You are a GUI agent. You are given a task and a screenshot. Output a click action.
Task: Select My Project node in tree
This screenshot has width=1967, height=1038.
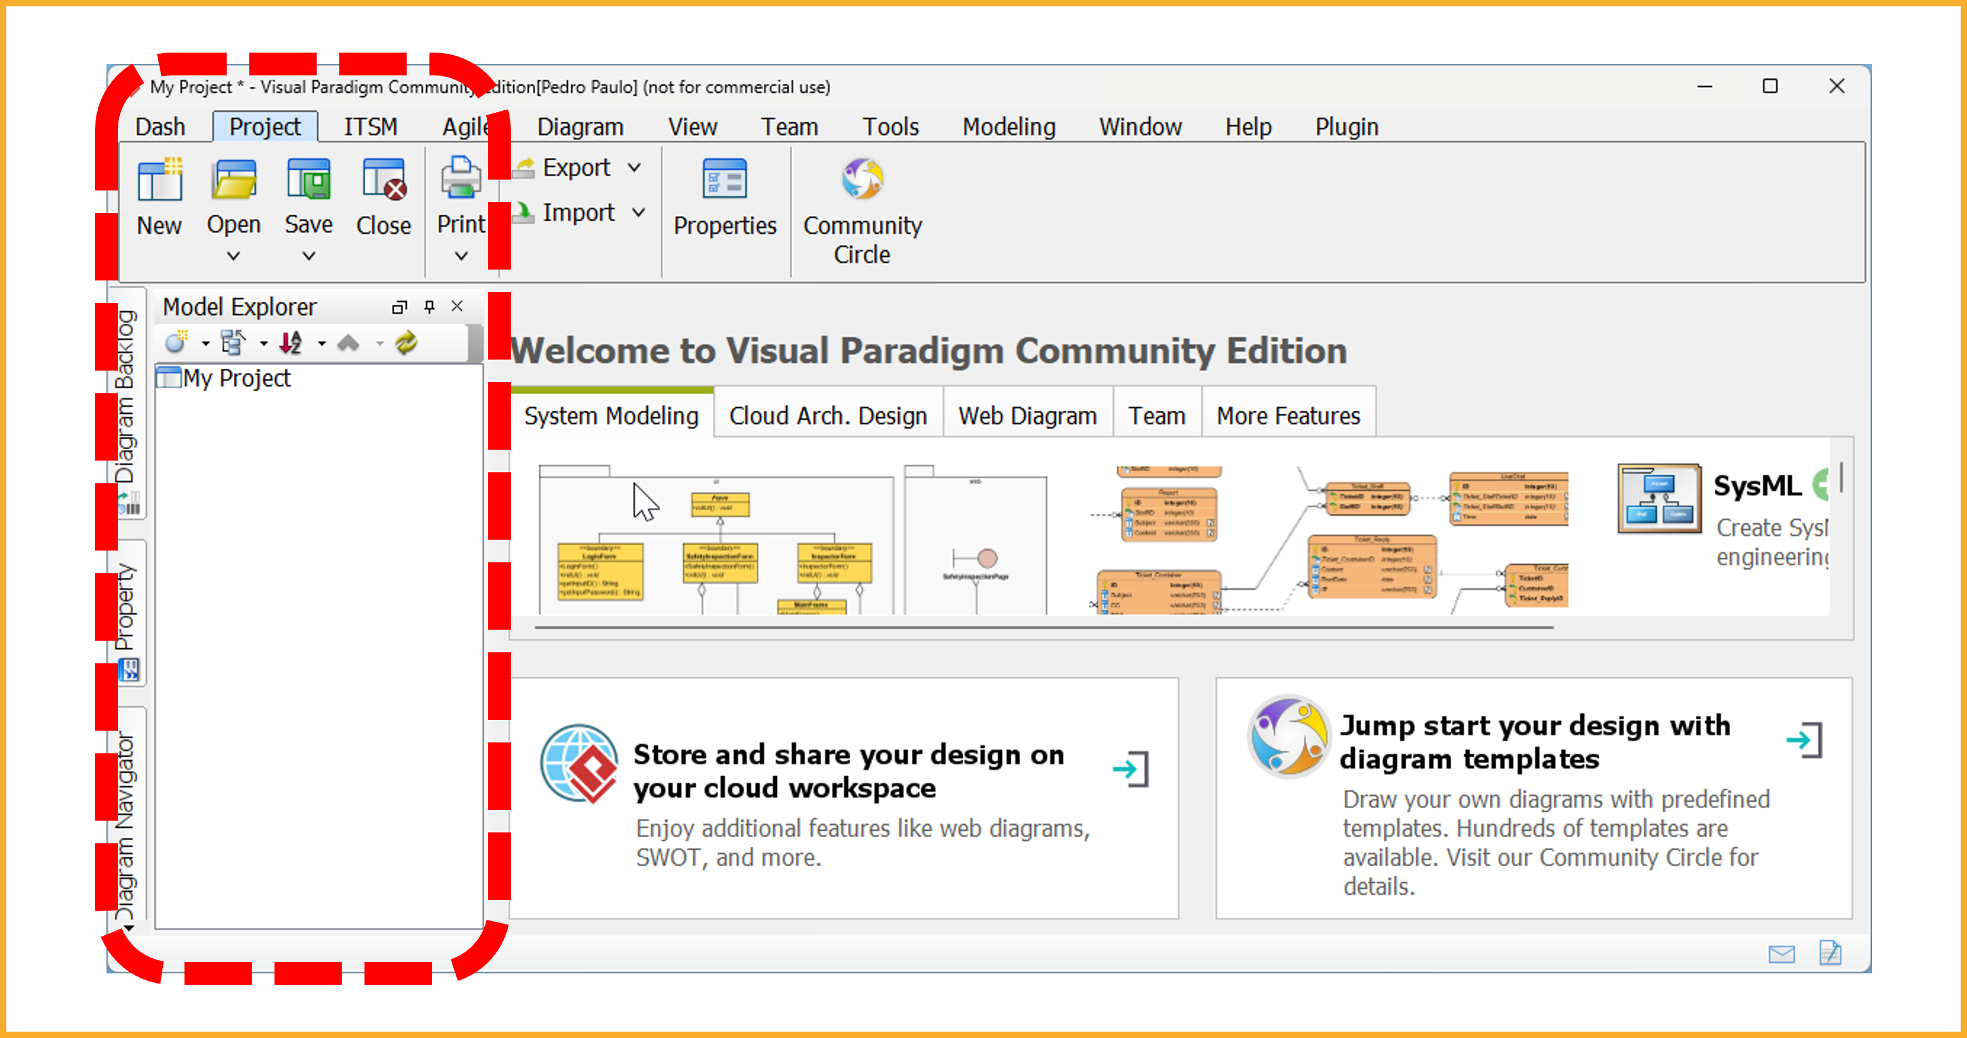pyautogui.click(x=224, y=378)
